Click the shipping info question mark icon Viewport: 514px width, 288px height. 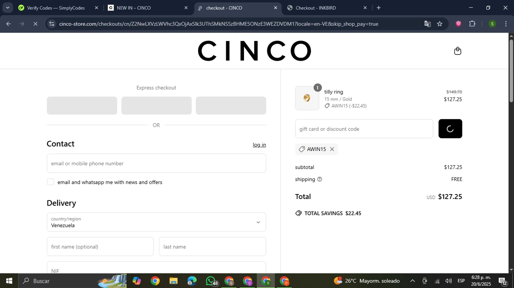point(320,179)
